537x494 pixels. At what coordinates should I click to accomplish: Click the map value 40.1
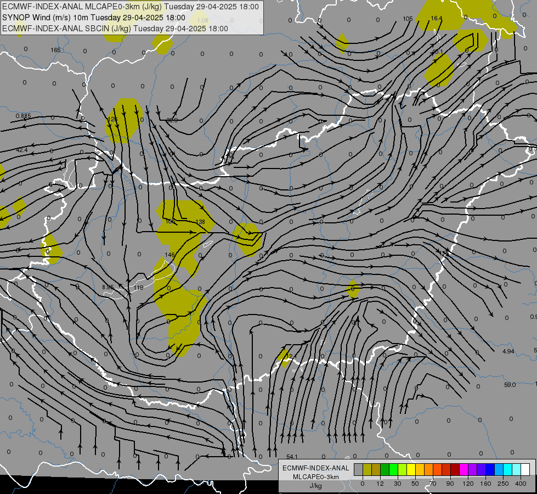(437, 52)
